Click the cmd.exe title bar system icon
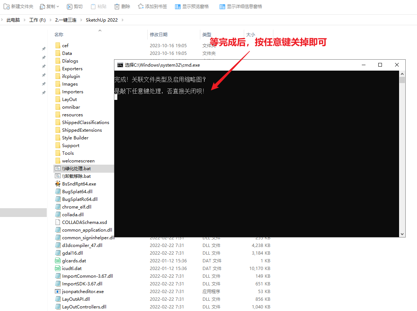 pos(120,65)
